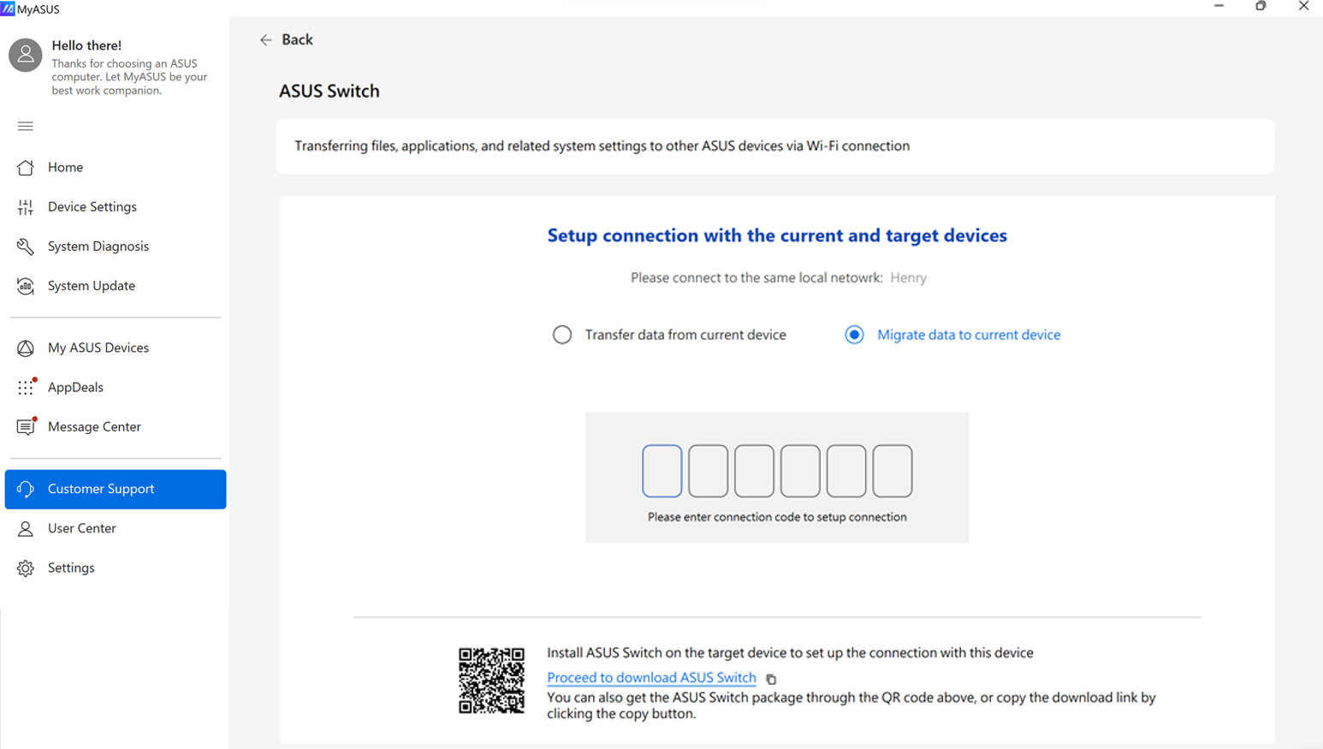Collapse the sidebar with hamburger menu
1323x749 pixels.
(26, 127)
